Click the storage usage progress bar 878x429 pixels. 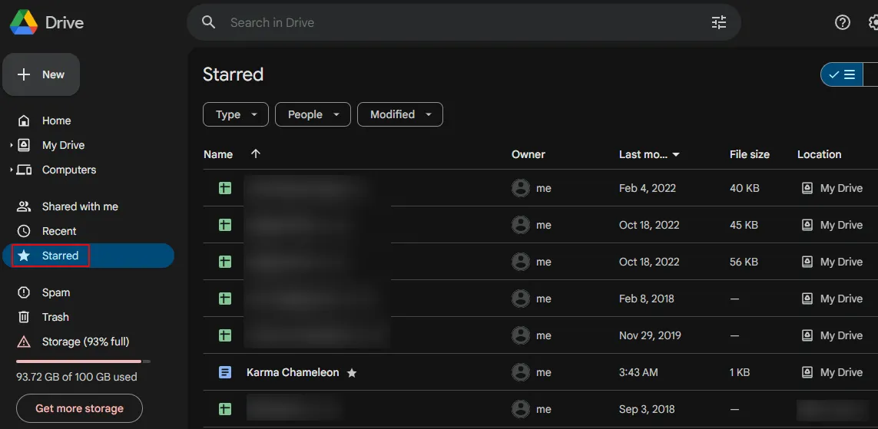point(83,361)
